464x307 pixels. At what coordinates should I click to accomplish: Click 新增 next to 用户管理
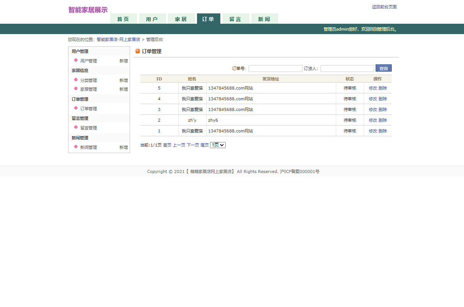coord(123,60)
